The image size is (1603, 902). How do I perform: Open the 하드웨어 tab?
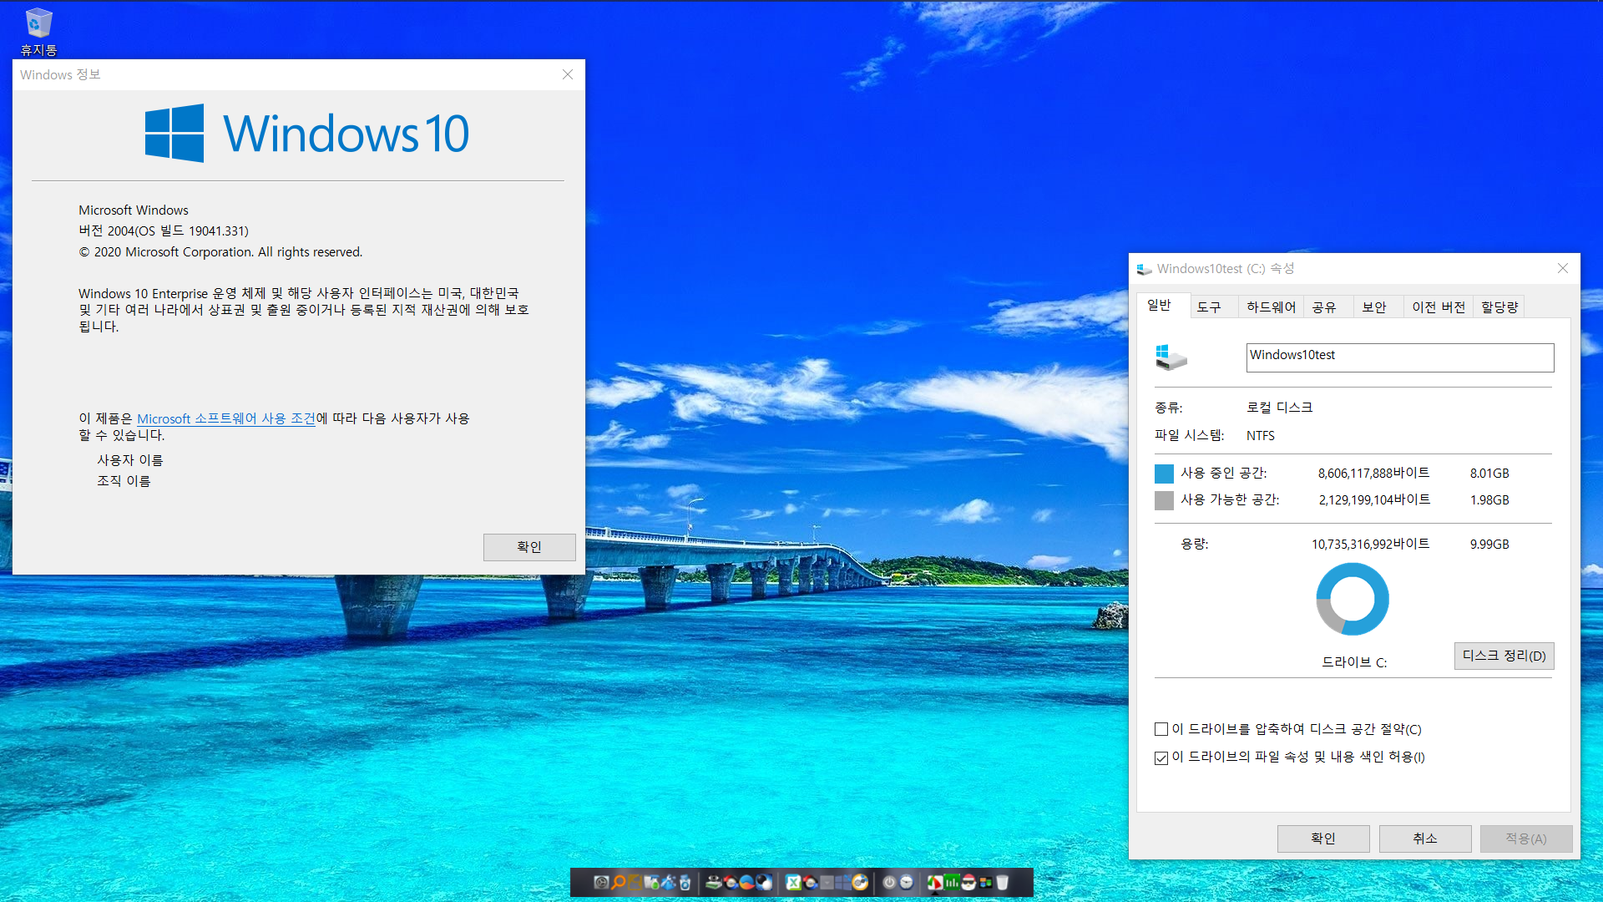[x=1271, y=307]
